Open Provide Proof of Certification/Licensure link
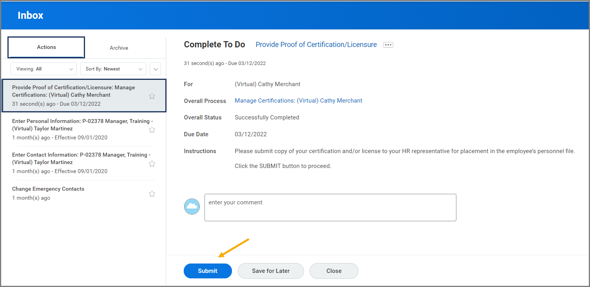 tap(316, 45)
